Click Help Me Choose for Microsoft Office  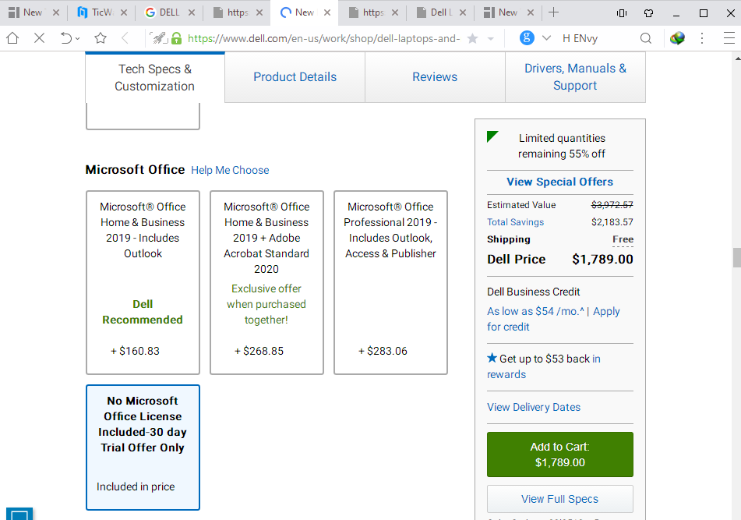230,170
